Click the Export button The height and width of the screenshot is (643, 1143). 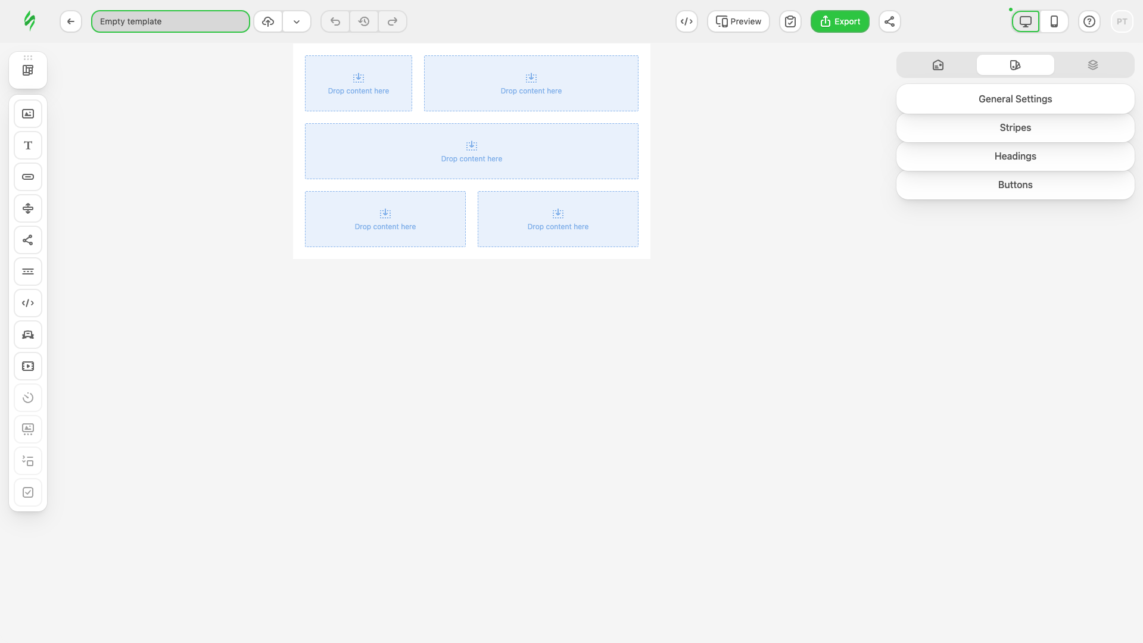click(839, 21)
